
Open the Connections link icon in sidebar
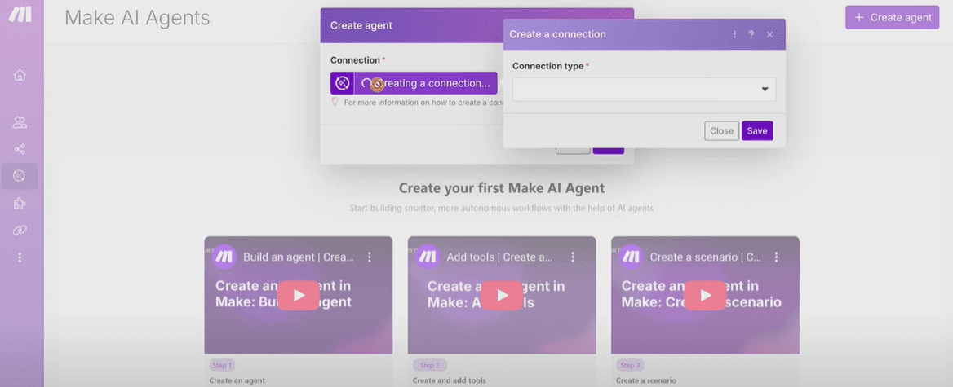[x=20, y=230]
